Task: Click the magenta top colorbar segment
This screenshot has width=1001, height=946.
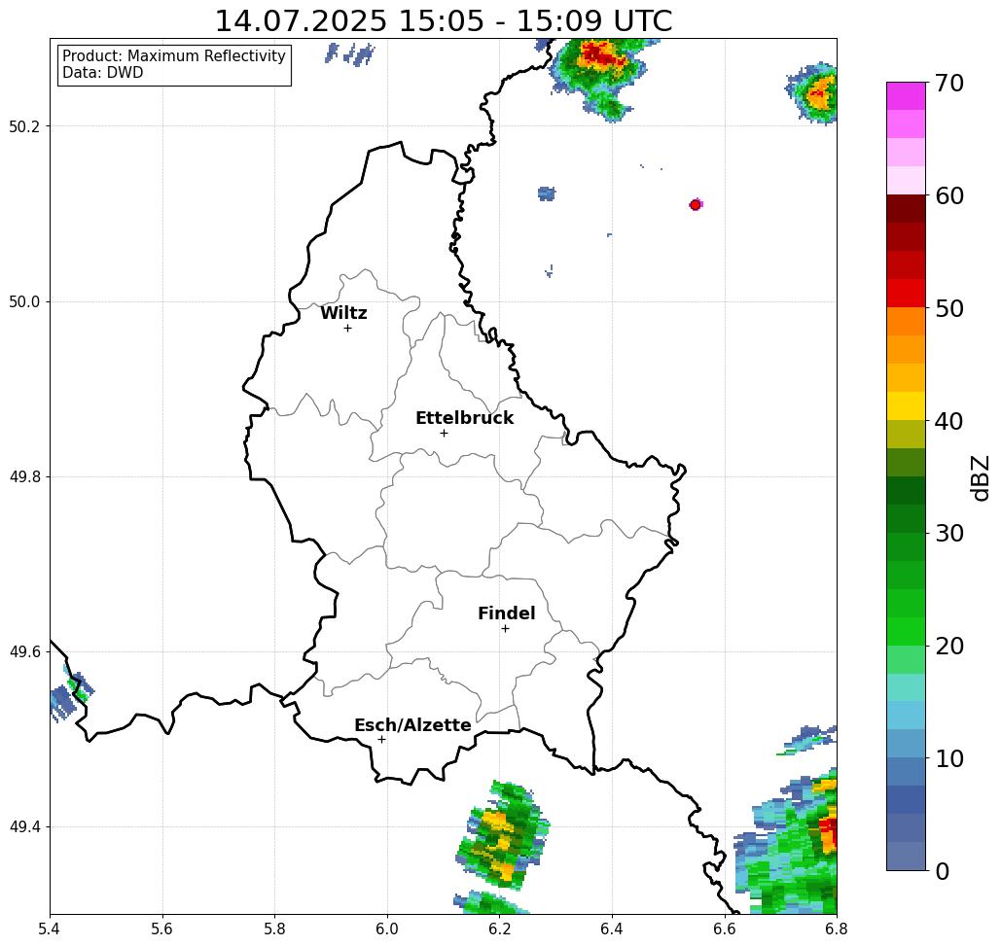Action: [x=906, y=96]
